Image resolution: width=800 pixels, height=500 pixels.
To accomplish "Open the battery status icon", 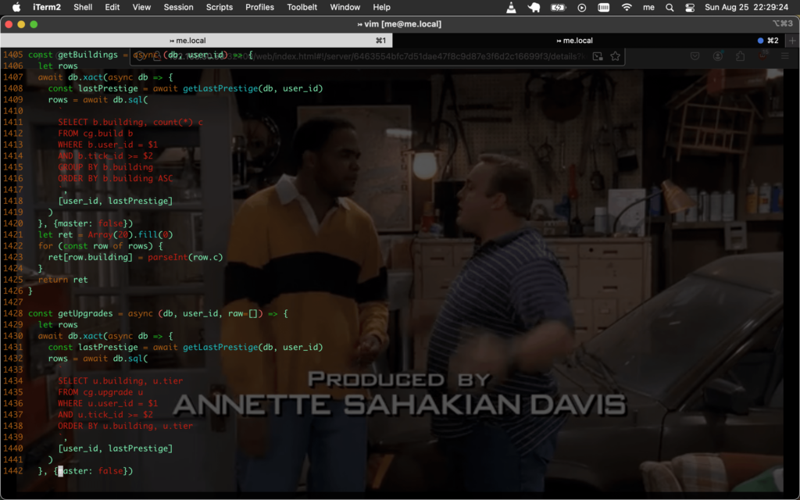I will tap(558, 7).
